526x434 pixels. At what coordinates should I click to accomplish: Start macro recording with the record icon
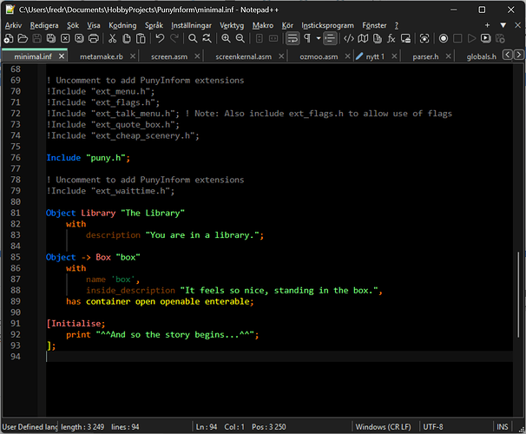tap(444, 38)
